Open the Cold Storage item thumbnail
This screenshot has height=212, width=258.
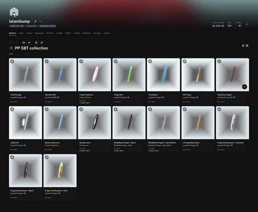25,75
